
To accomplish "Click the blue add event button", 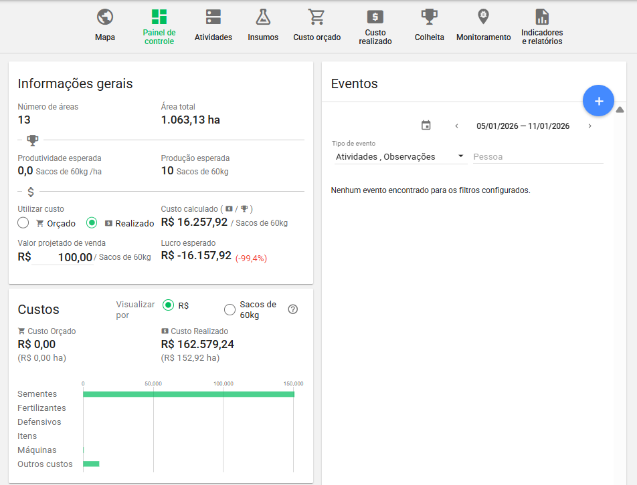I will click(598, 101).
